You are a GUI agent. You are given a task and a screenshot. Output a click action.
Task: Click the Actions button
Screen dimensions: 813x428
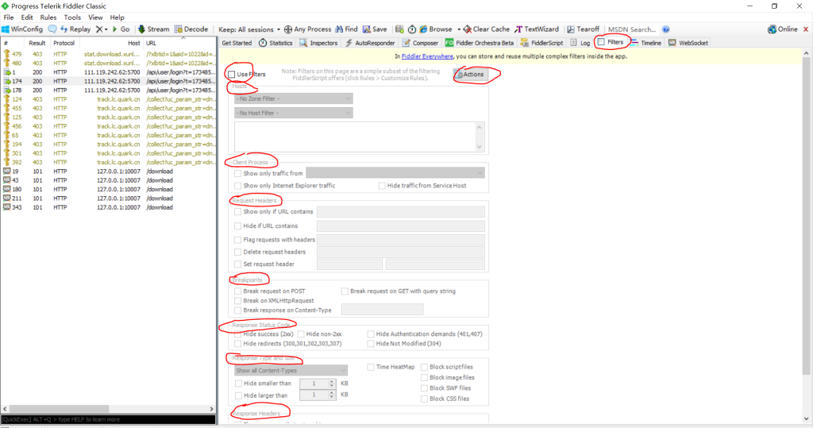pos(468,74)
